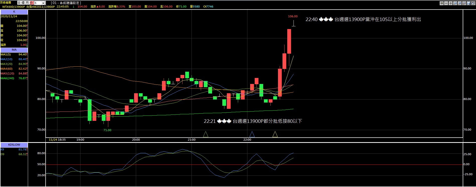Click the pin window icon
The width and height of the screenshot is (476, 187).
[x=442, y=3]
